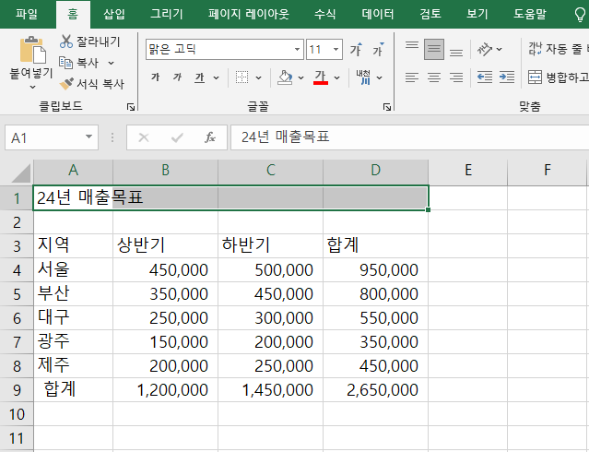Viewport: 589px width, 452px height.
Task: Switch to the 보기 tab
Action: point(477,14)
